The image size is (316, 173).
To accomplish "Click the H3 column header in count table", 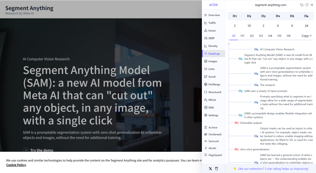I will (x=263, y=16).
